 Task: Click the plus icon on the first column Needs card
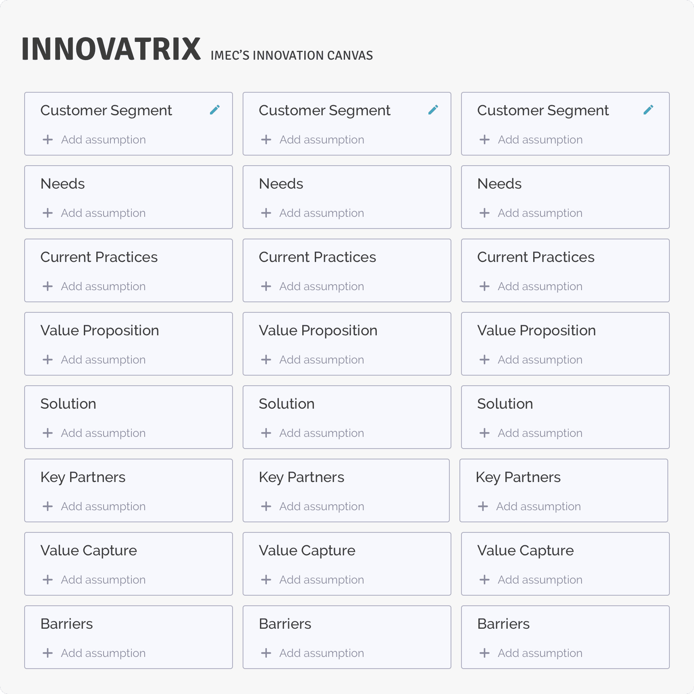(48, 213)
